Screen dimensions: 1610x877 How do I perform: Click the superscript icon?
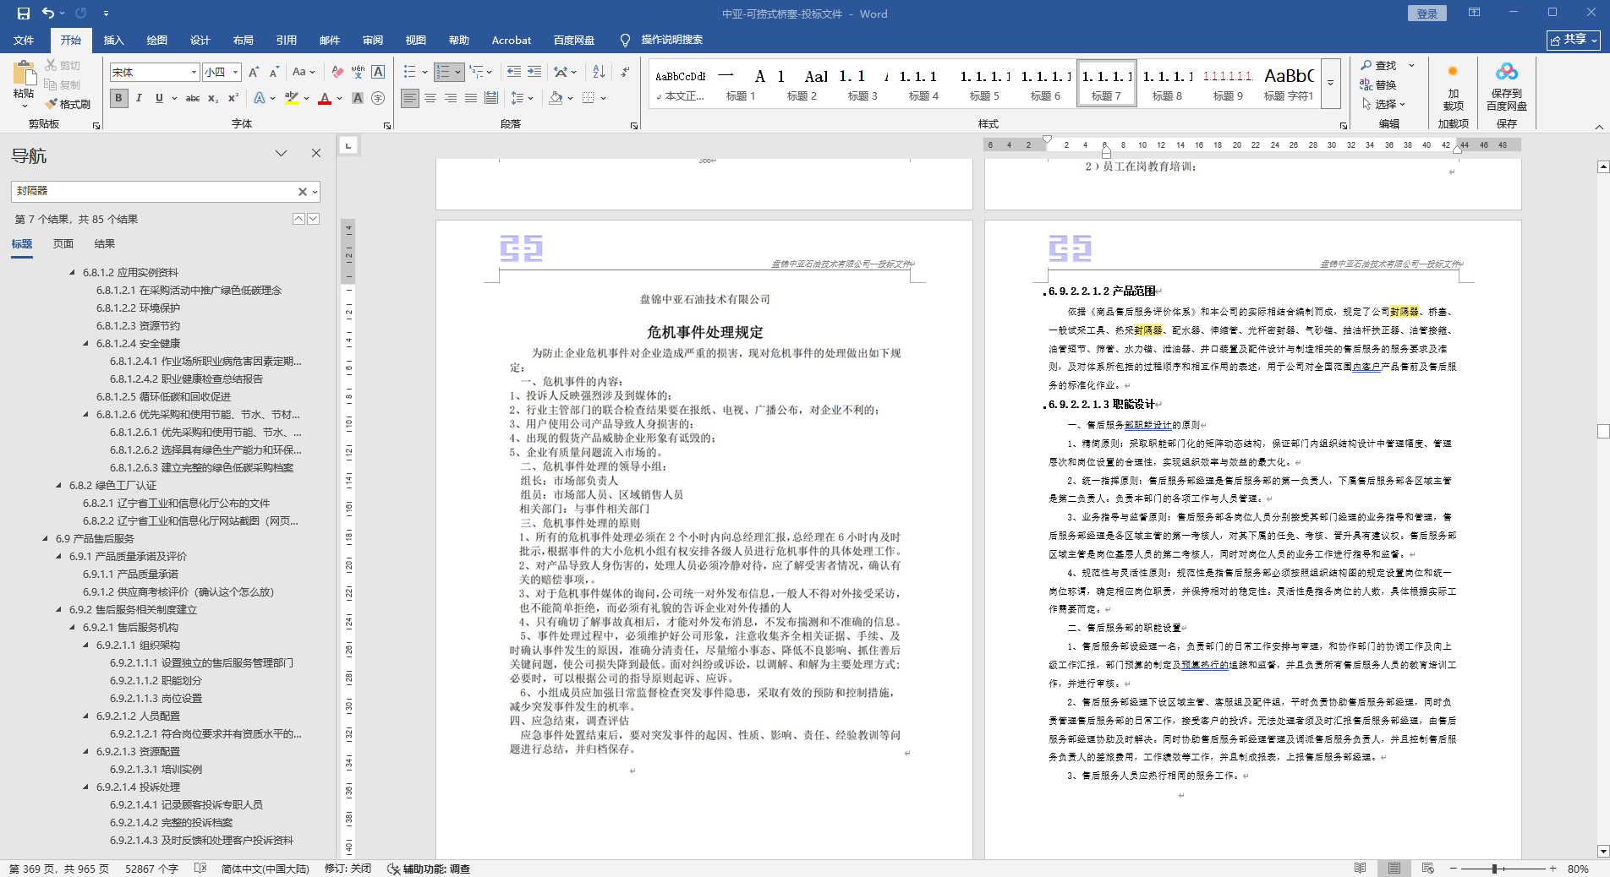[x=233, y=98]
